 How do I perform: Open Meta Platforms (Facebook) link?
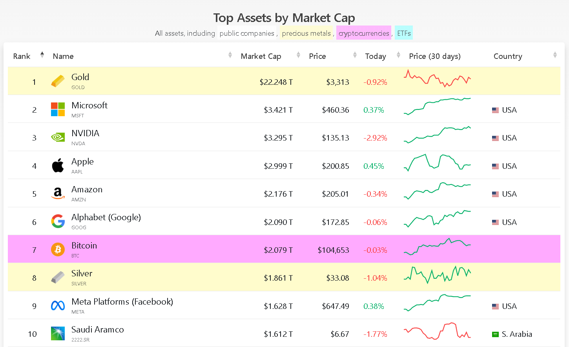click(122, 301)
